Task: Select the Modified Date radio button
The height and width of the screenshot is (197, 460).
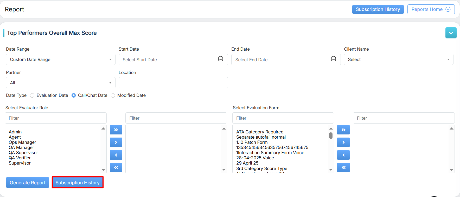Action: (x=113, y=96)
